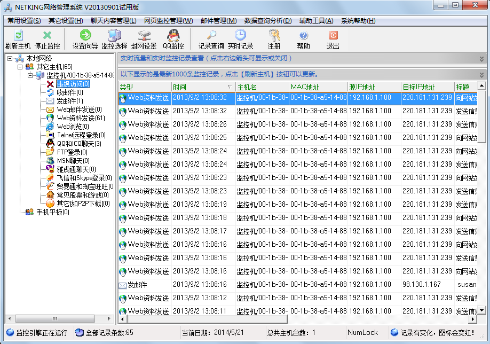Image resolution: width=490 pixels, height=344 pixels.
Task: Click the 全部记录条数:65 status entry
Action: tap(105, 332)
